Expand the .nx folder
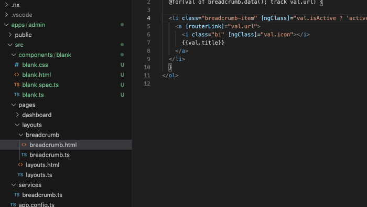 6,5
